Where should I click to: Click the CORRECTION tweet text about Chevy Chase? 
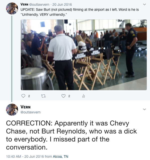tap(71, 135)
